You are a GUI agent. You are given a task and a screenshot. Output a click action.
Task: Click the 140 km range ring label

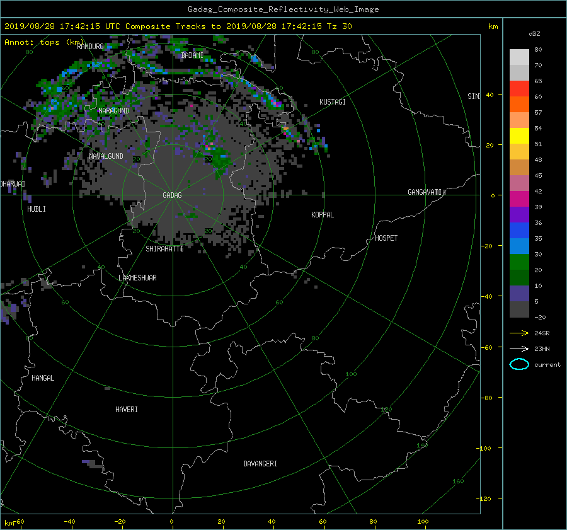pos(422,446)
